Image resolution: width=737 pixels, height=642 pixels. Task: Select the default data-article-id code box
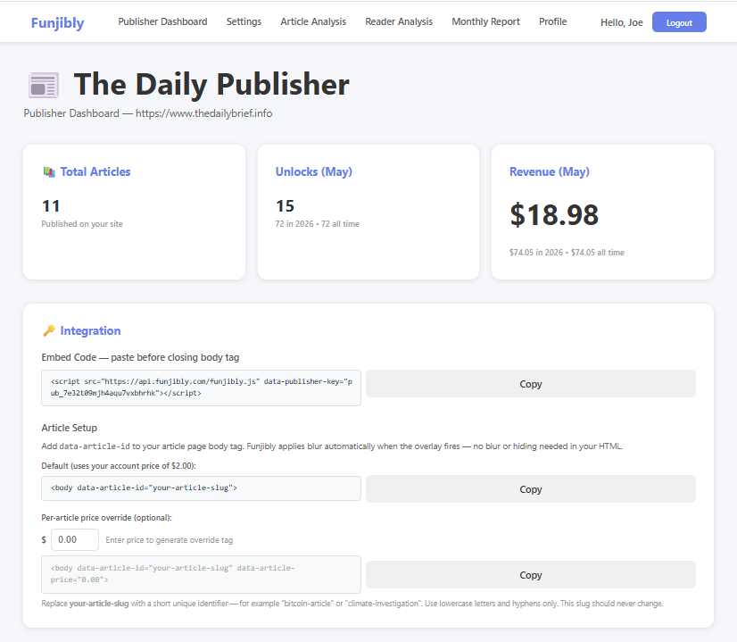click(x=201, y=488)
